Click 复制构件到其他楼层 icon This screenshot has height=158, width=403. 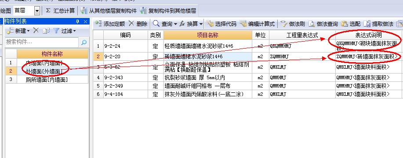tap(143, 11)
